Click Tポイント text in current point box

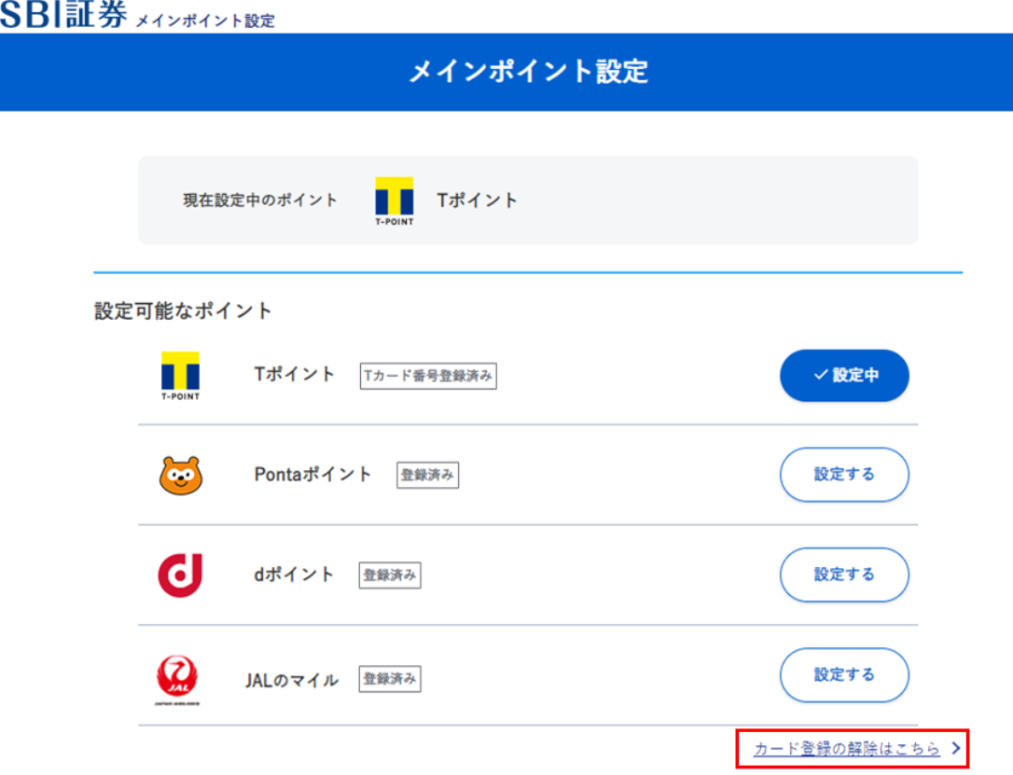point(478,201)
